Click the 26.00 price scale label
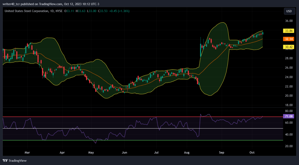Image resolution: width=299 pixels, height=165 pixels. point(288,68)
